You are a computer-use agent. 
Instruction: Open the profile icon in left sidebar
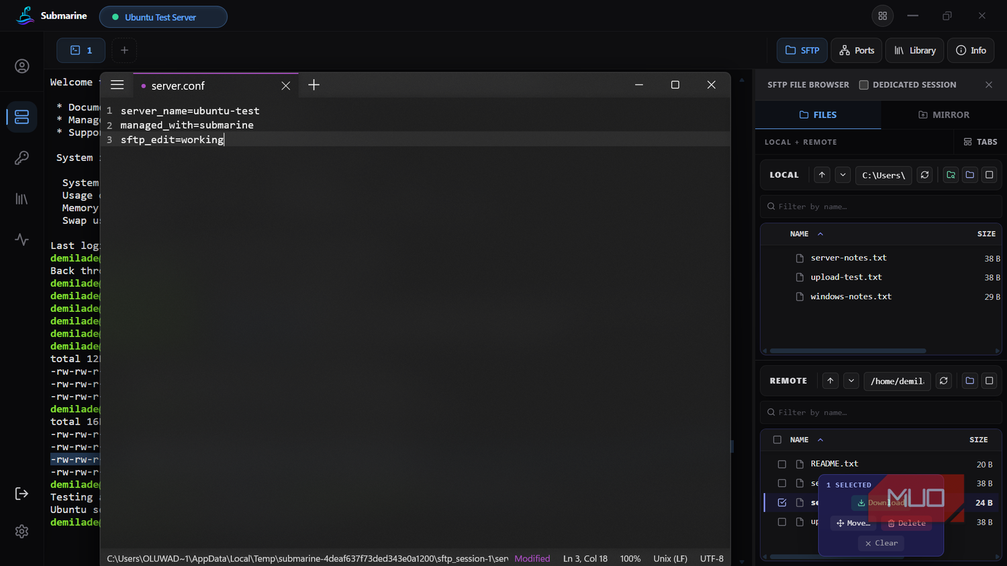[x=22, y=66]
